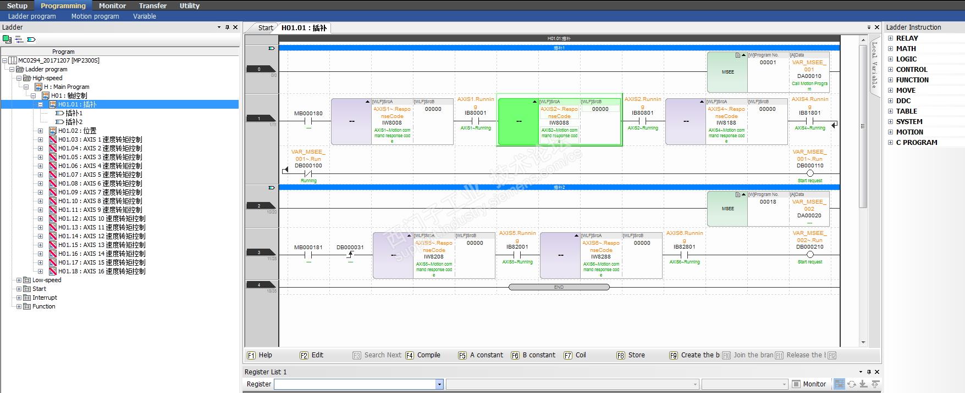Click the H : Main Program icon
This screenshot has height=393, width=965.
[38, 87]
